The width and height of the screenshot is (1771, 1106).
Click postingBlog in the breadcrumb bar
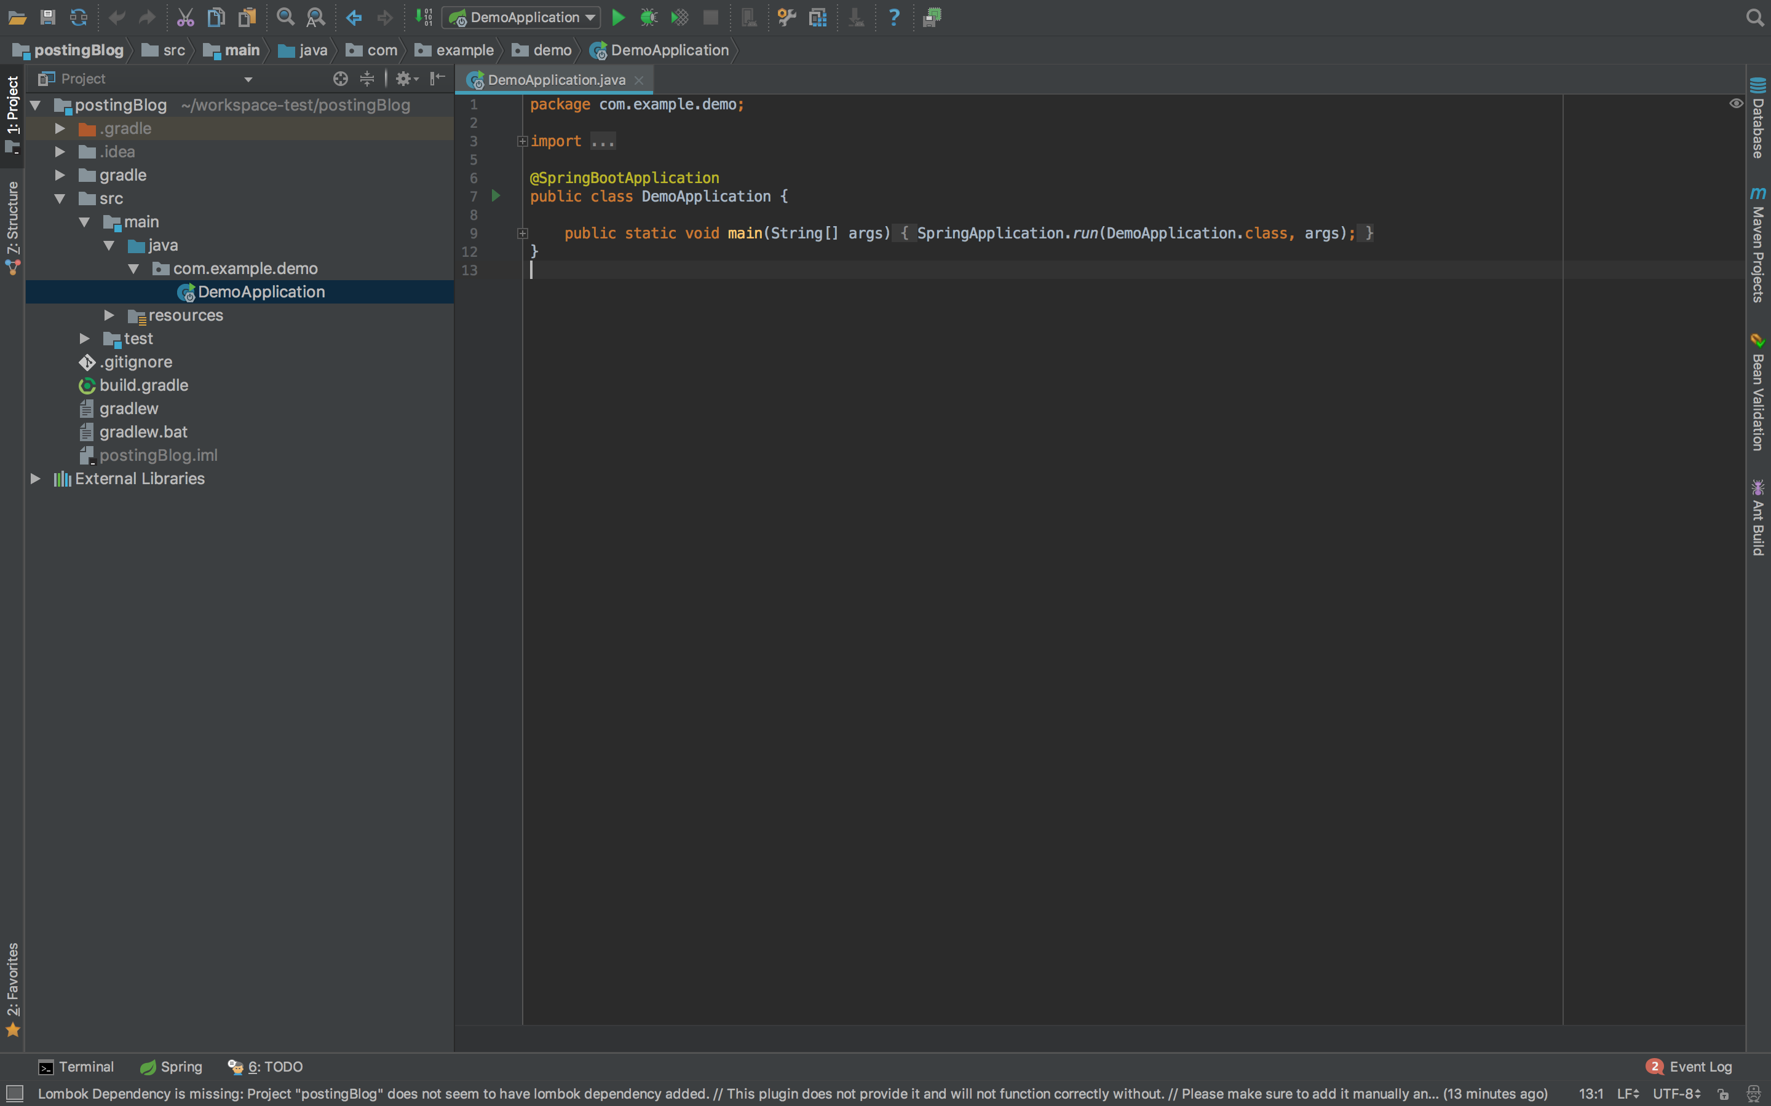[x=69, y=50]
